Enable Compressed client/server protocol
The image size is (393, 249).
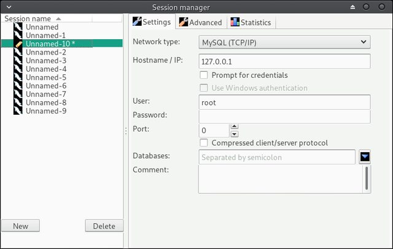[204, 143]
